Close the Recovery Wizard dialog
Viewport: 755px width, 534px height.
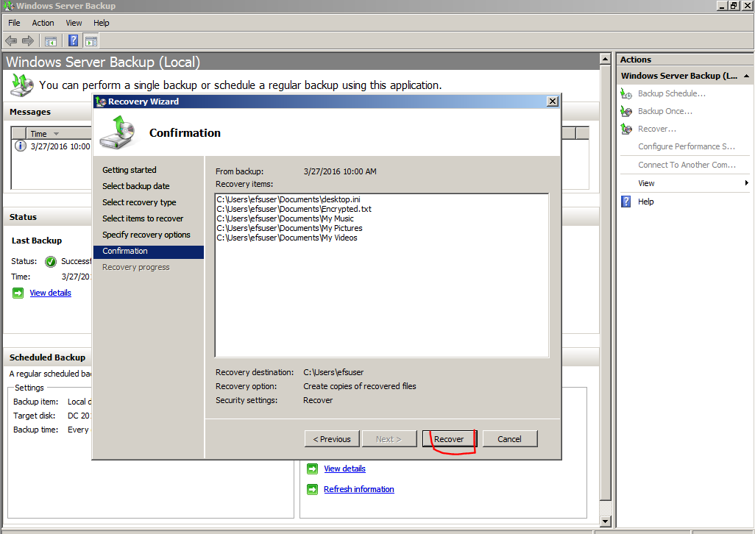click(x=553, y=101)
